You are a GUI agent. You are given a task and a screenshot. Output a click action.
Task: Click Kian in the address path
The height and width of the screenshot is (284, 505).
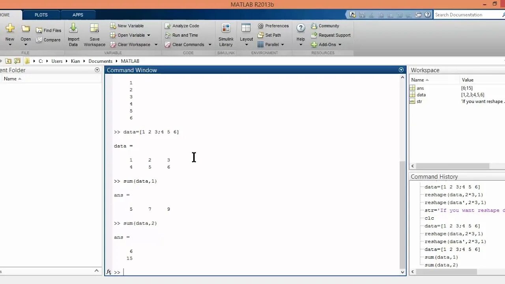click(x=75, y=61)
